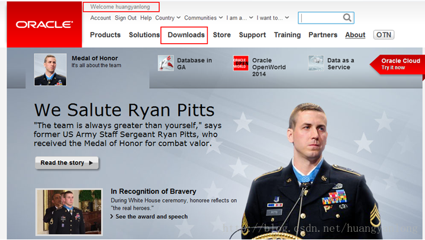Image resolution: width=425 pixels, height=240 pixels.
Task: Click the Medal of Honor portrait thumbnail
Action: (50, 70)
